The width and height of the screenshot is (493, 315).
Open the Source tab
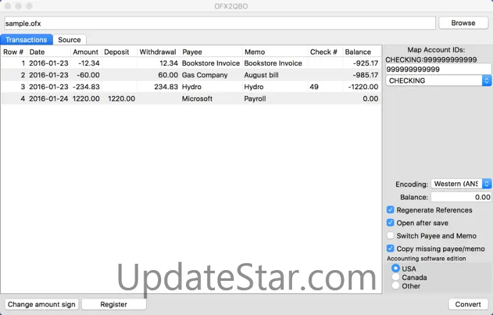click(x=70, y=40)
